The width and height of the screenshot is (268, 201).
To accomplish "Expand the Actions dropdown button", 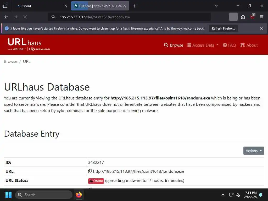I will [x=254, y=150].
